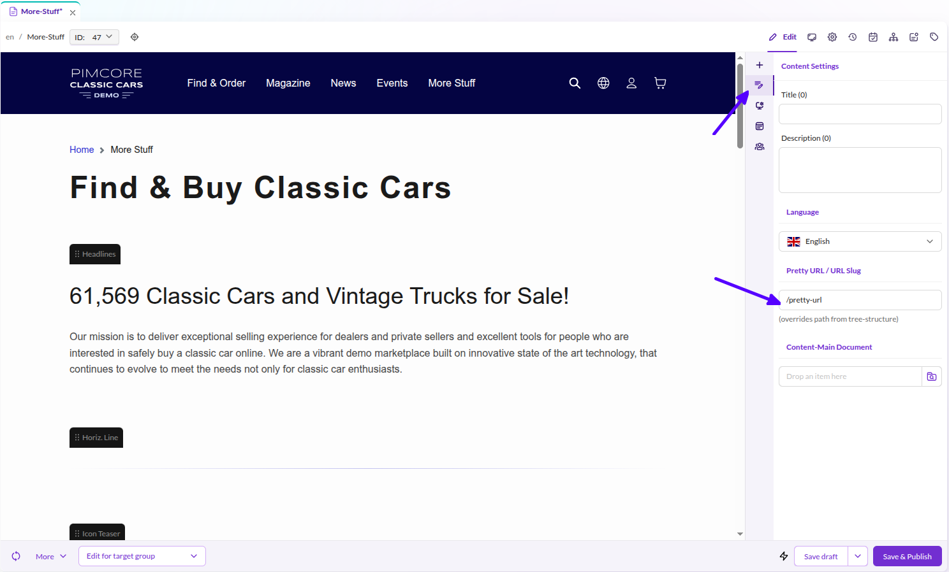Open the Magazine menu item
Image resolution: width=949 pixels, height=572 pixels.
(x=288, y=83)
